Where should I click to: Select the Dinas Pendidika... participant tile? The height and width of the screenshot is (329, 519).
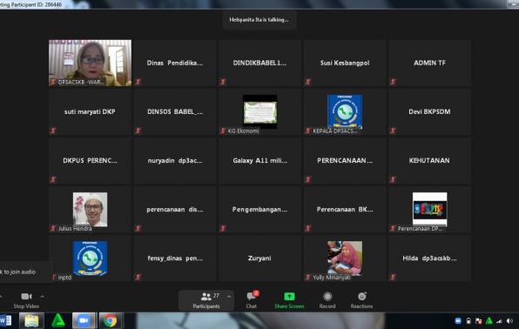point(175,63)
